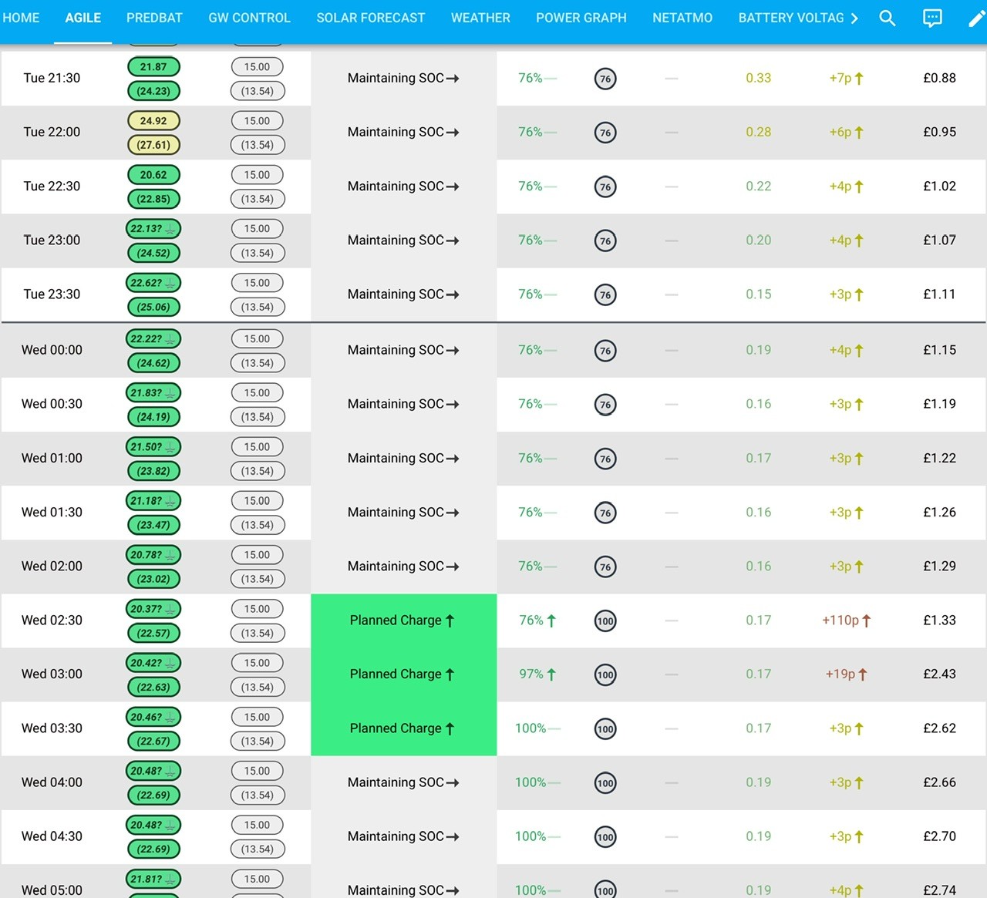Image resolution: width=987 pixels, height=898 pixels.
Task: Click the circled 76 limit icon at Tue 21:30
Action: (x=605, y=79)
